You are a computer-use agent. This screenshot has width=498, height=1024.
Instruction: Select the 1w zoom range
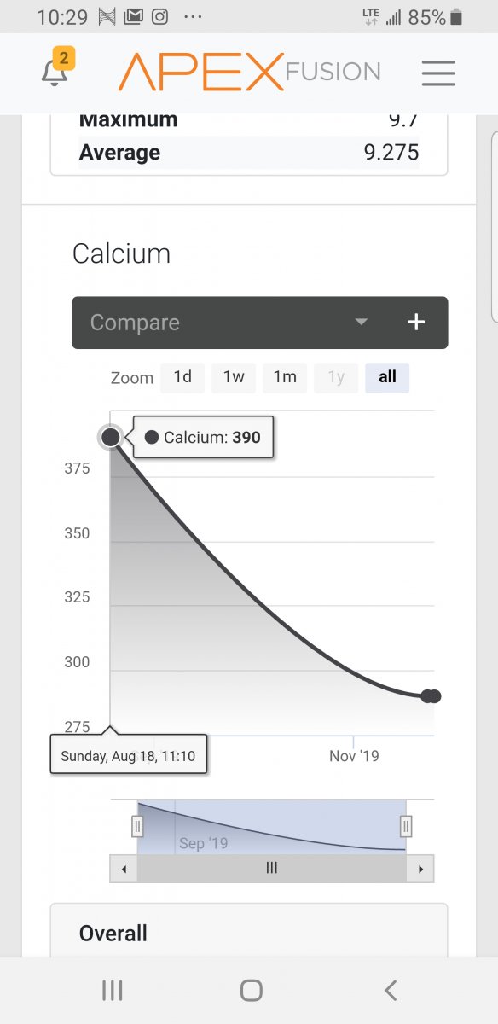click(x=234, y=377)
